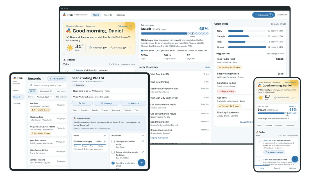Add a promise with the Promises plus icon
This screenshot has width=309, height=177.
143,136
